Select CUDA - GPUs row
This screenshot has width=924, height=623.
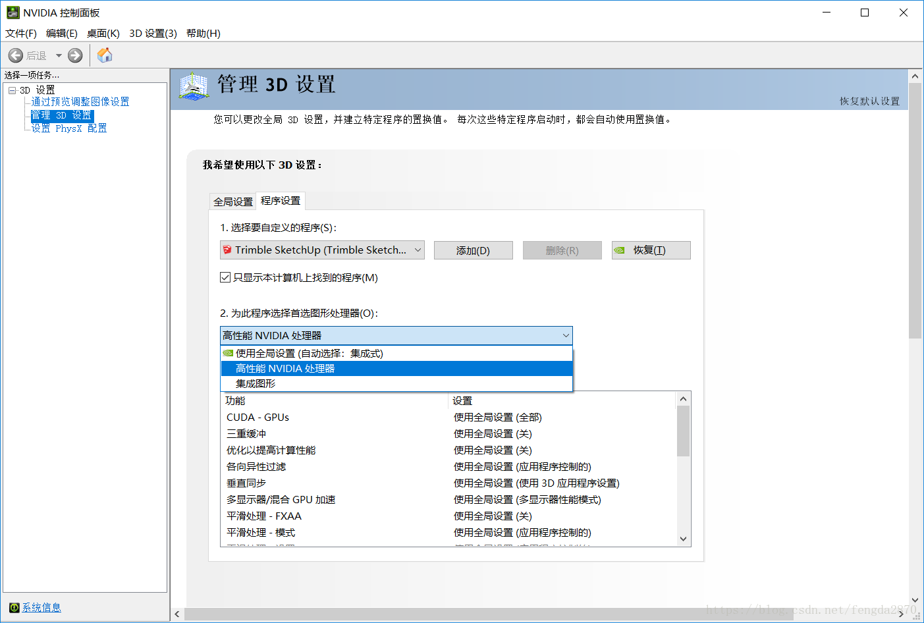pyautogui.click(x=448, y=417)
